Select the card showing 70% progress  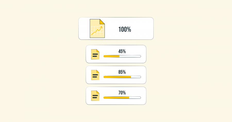tap(116, 96)
